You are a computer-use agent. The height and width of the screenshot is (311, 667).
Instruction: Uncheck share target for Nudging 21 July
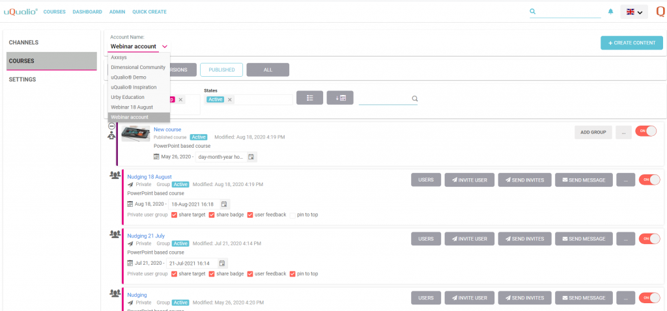[174, 274]
